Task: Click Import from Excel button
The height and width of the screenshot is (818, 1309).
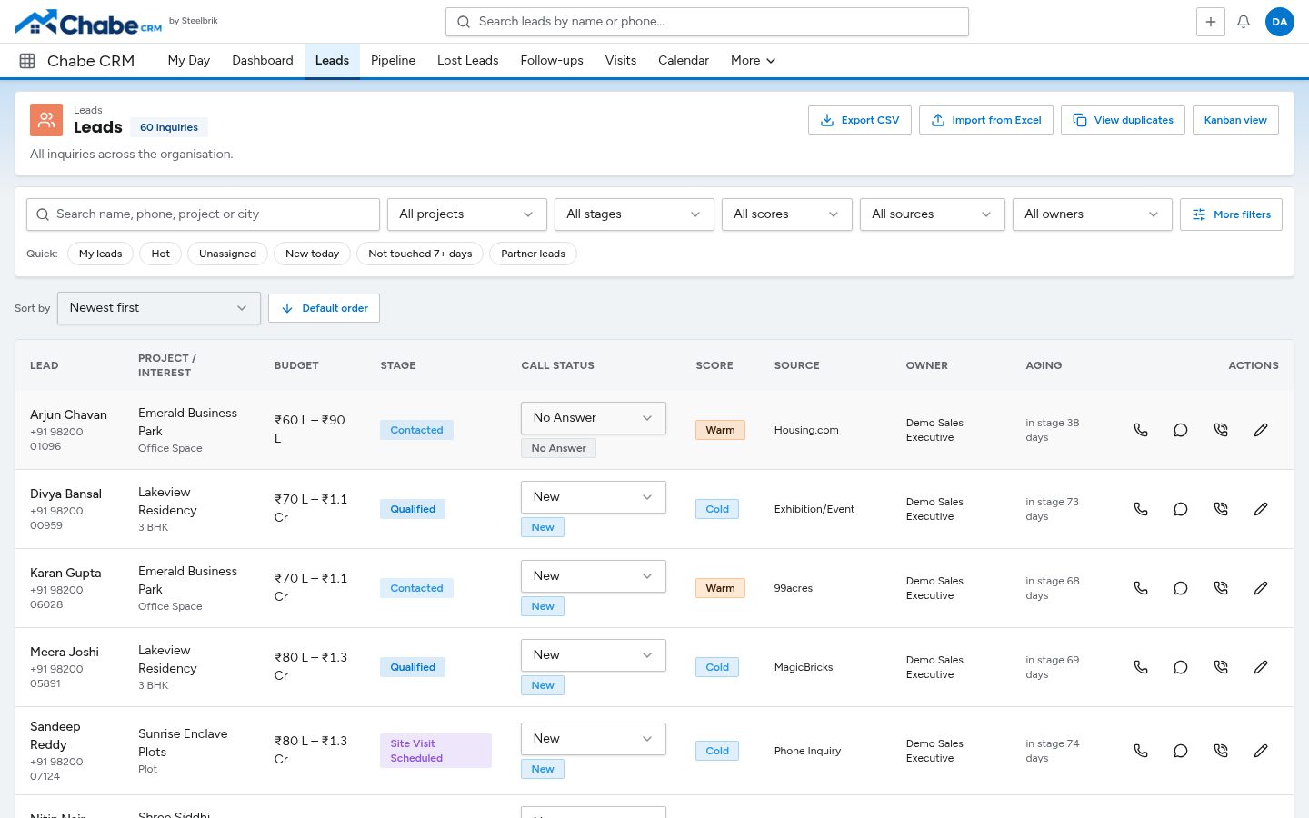Action: 986,120
